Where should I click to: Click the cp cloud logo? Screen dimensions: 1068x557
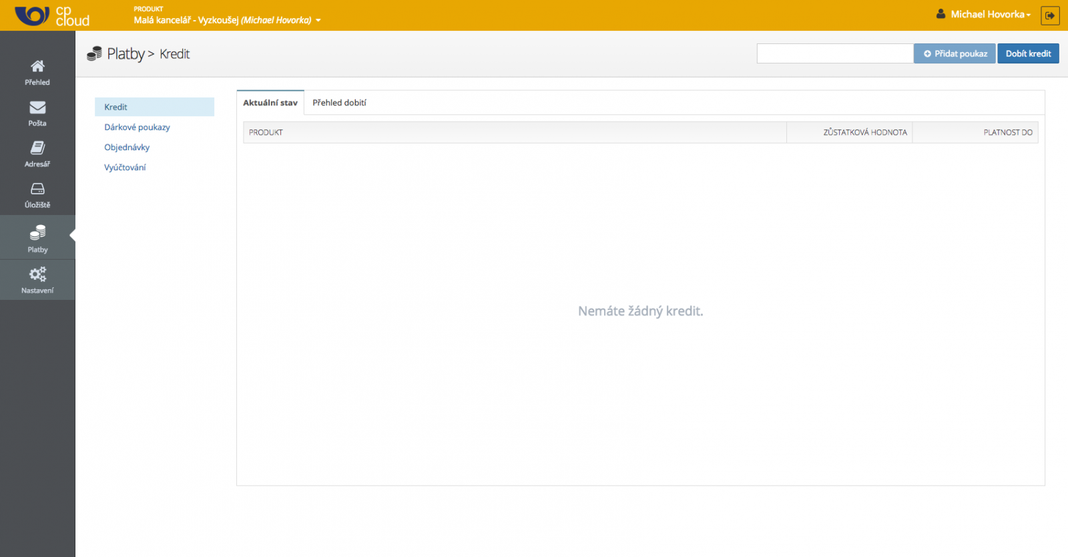click(52, 15)
